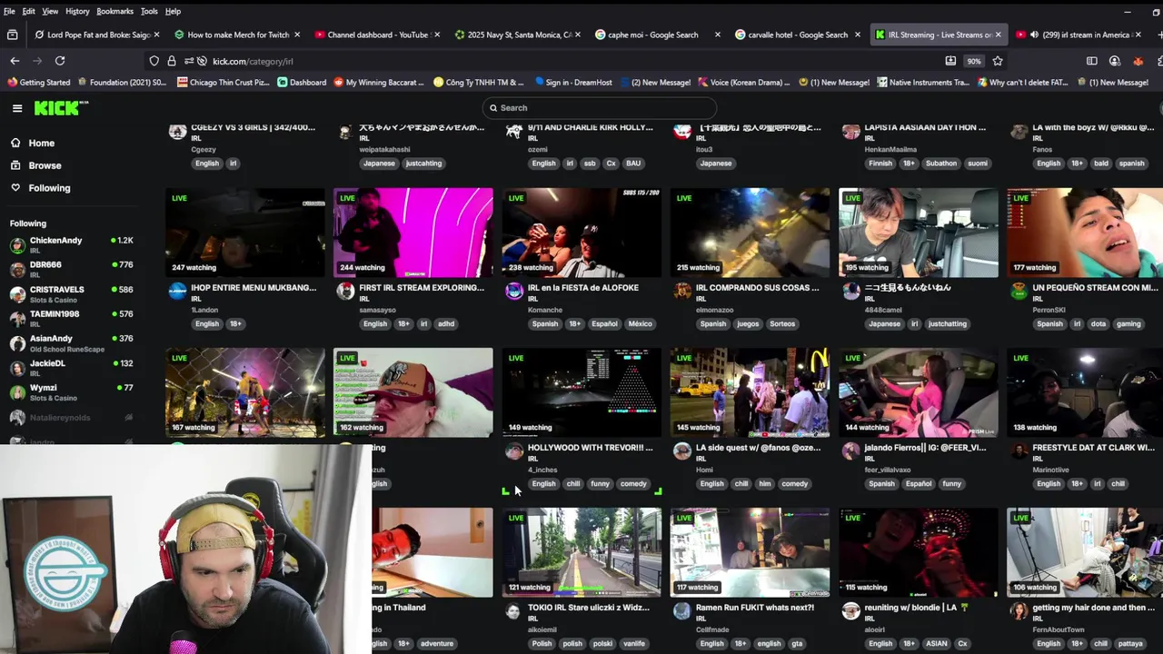Click the shield tracking protection icon

[154, 61]
